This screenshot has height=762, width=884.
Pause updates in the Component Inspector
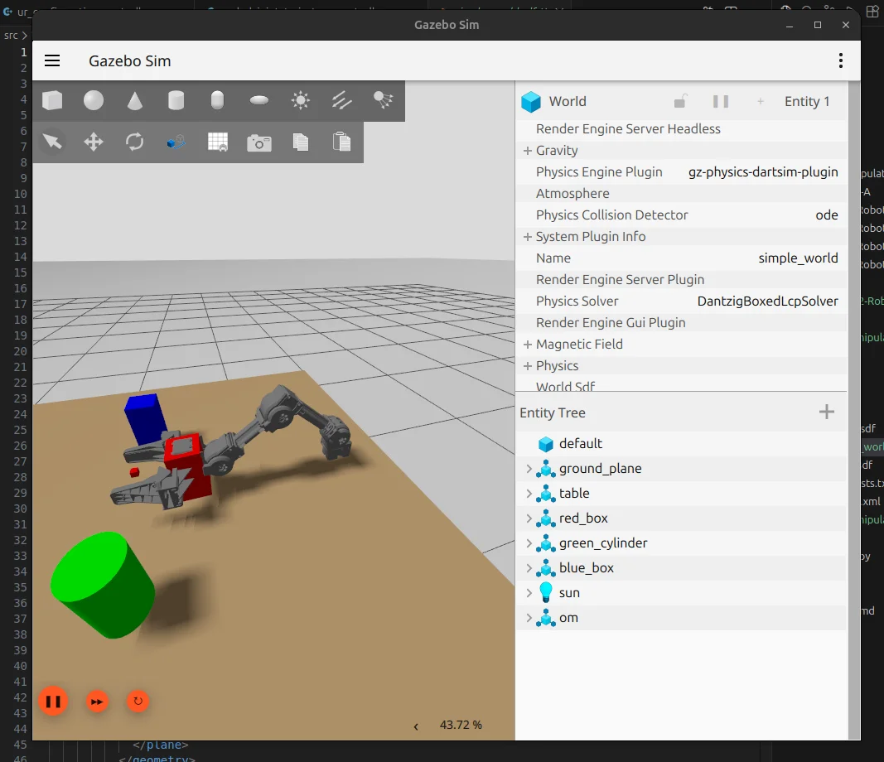[x=720, y=100]
